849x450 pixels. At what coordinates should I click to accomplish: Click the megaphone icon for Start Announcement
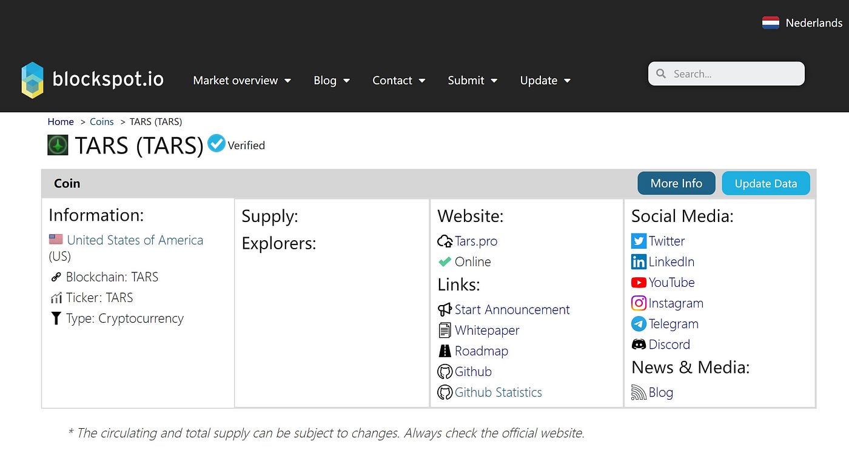pyautogui.click(x=445, y=309)
